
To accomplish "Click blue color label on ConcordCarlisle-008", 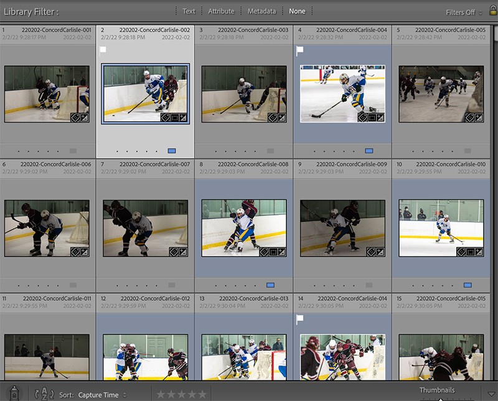I will [270, 285].
